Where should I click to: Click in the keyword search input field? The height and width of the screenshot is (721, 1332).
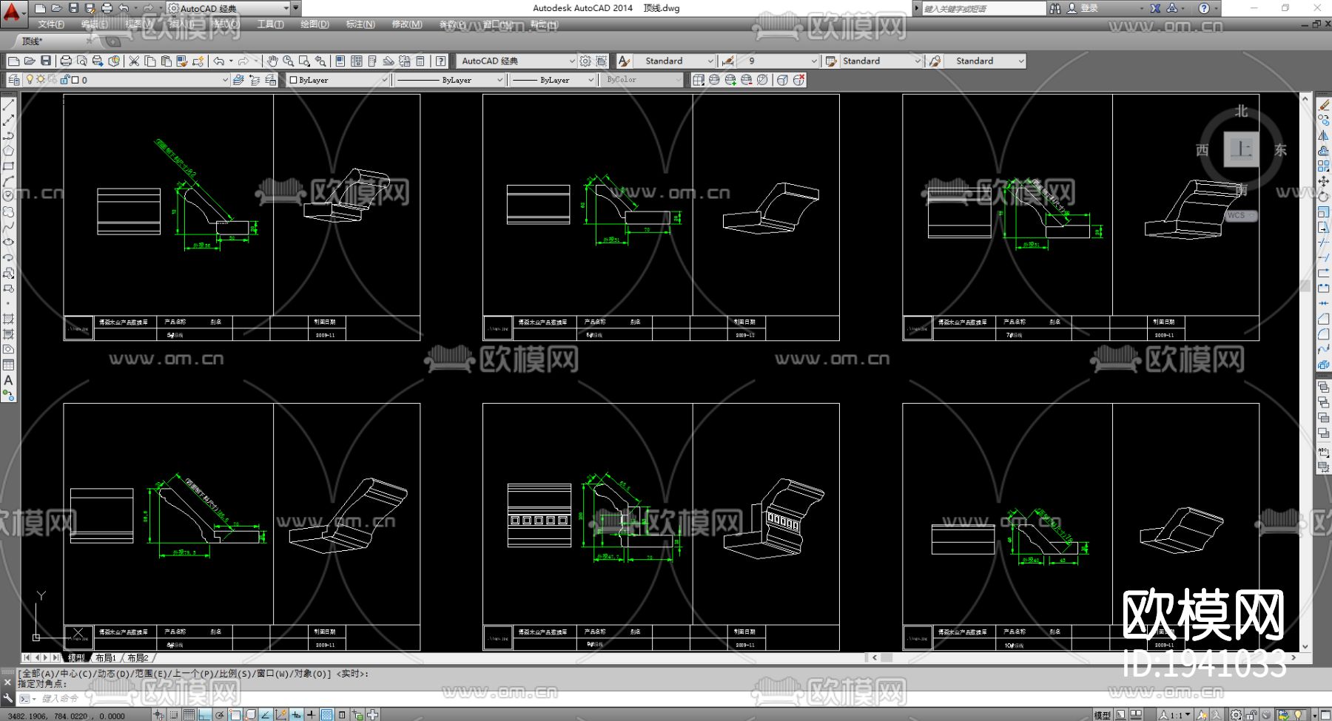(984, 8)
